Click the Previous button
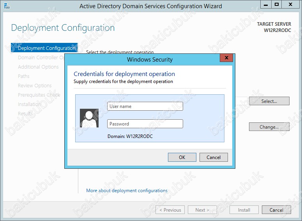 pyautogui.click(x=170, y=210)
